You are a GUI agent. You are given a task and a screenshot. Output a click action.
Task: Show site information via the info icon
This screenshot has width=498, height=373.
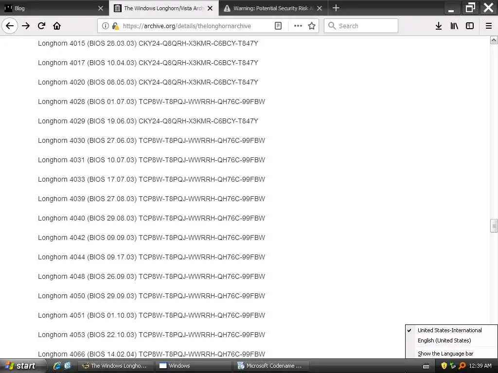pyautogui.click(x=106, y=26)
